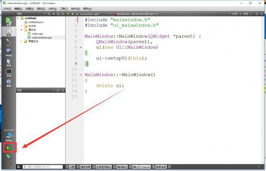
Task: Toggle the 1 Issues output pane
Action: (x=70, y=167)
